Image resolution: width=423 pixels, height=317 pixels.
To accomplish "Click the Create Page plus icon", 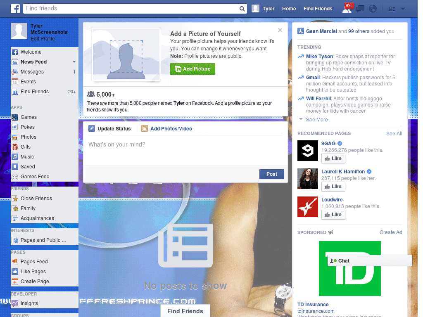I will click(x=15, y=282).
